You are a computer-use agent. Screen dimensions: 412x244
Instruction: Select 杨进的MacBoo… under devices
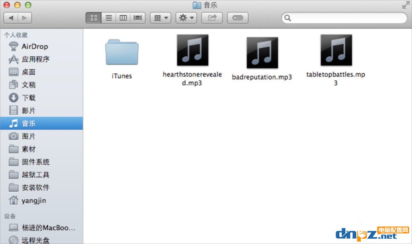tap(42, 228)
